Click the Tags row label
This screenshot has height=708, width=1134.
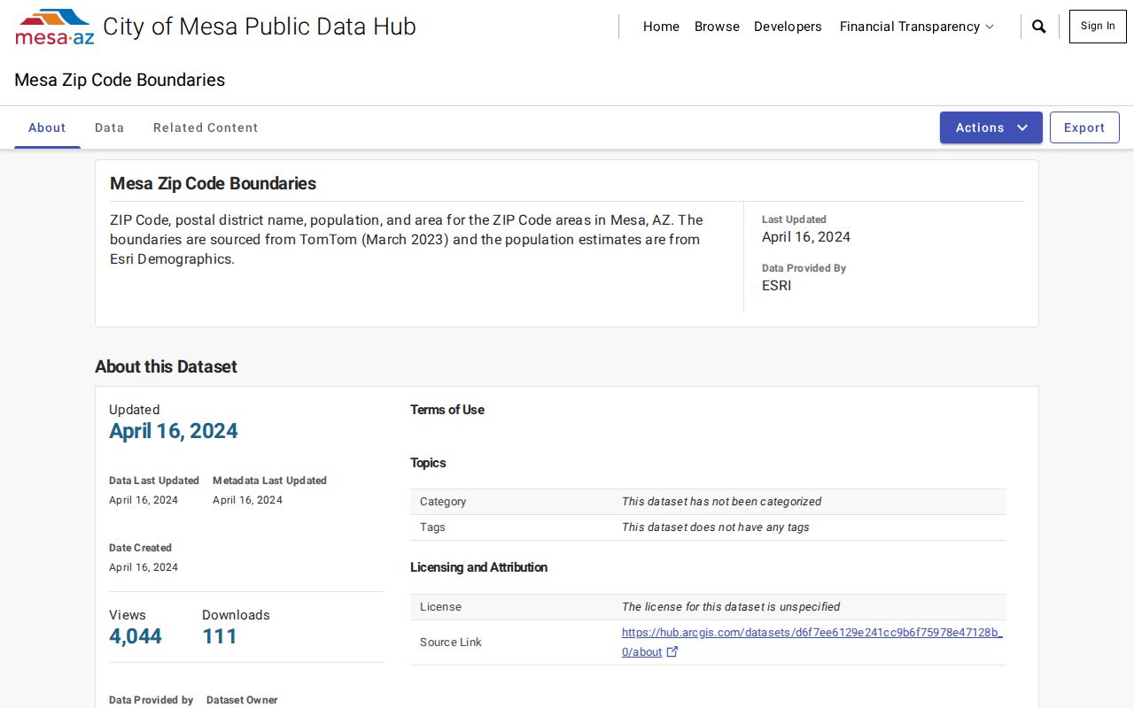(432, 527)
